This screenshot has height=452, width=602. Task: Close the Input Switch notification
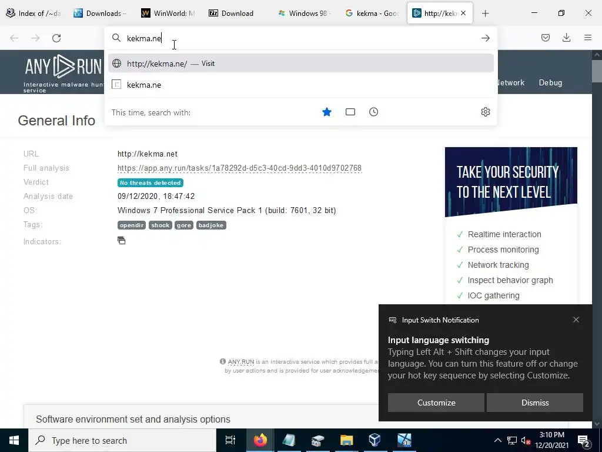576,320
